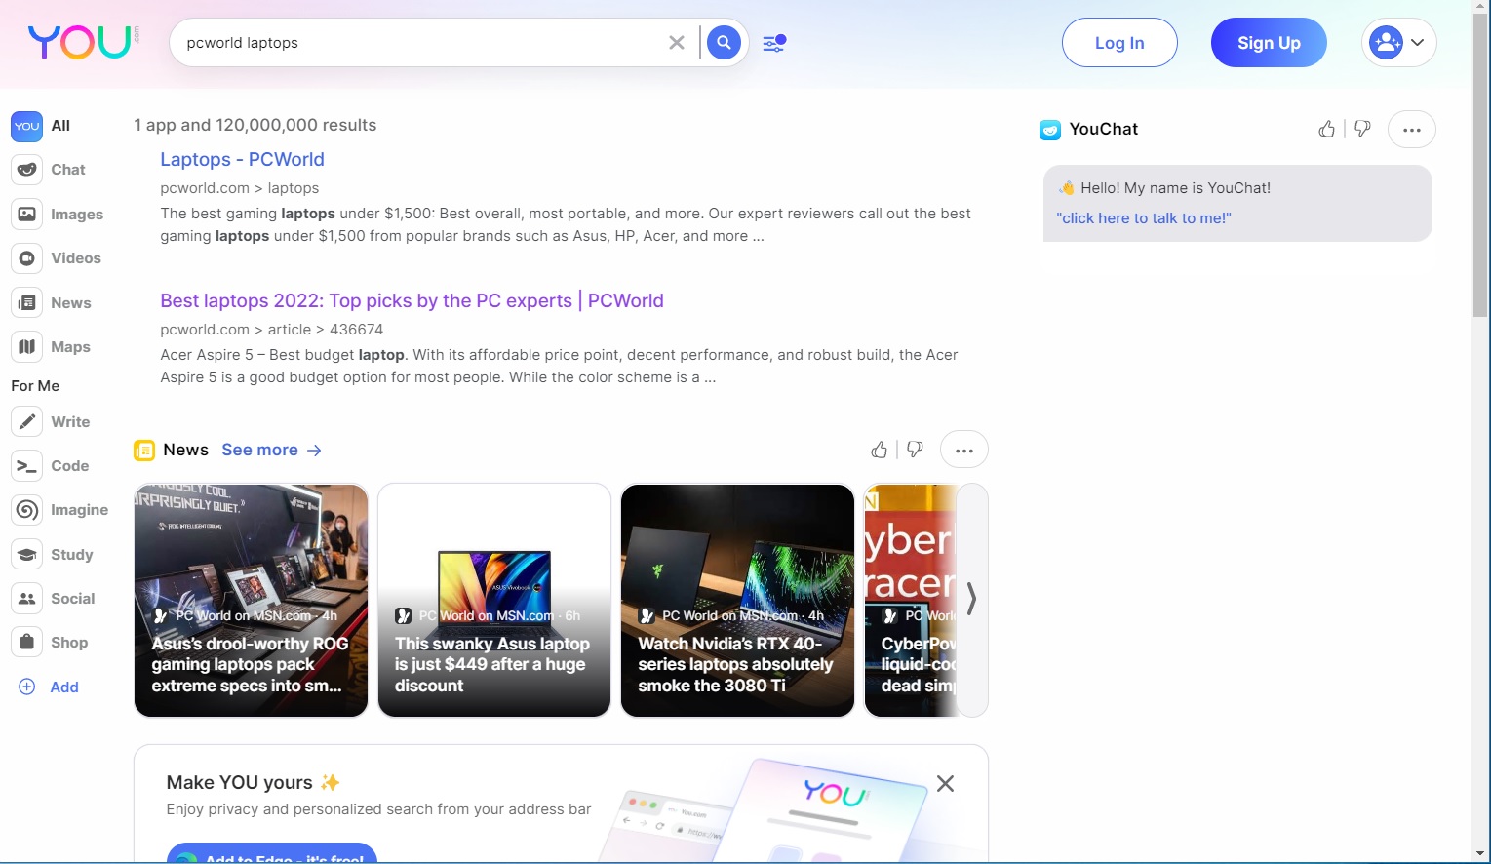Viewport: 1491px width, 864px height.
Task: Open the profile account dropdown
Action: (1398, 43)
